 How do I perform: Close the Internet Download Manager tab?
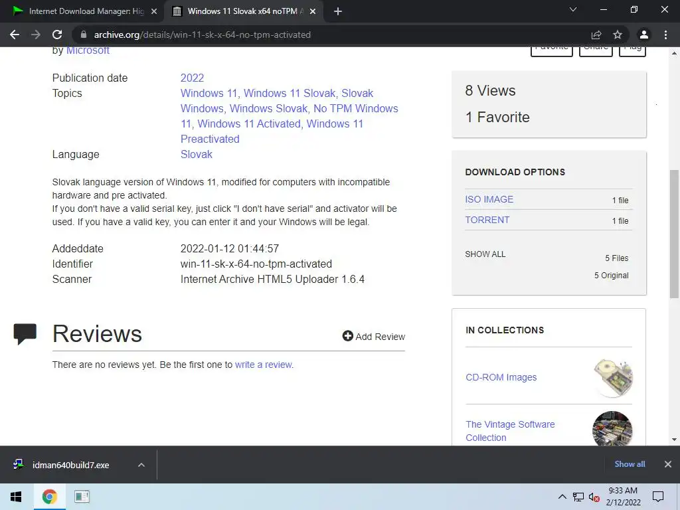(x=154, y=12)
